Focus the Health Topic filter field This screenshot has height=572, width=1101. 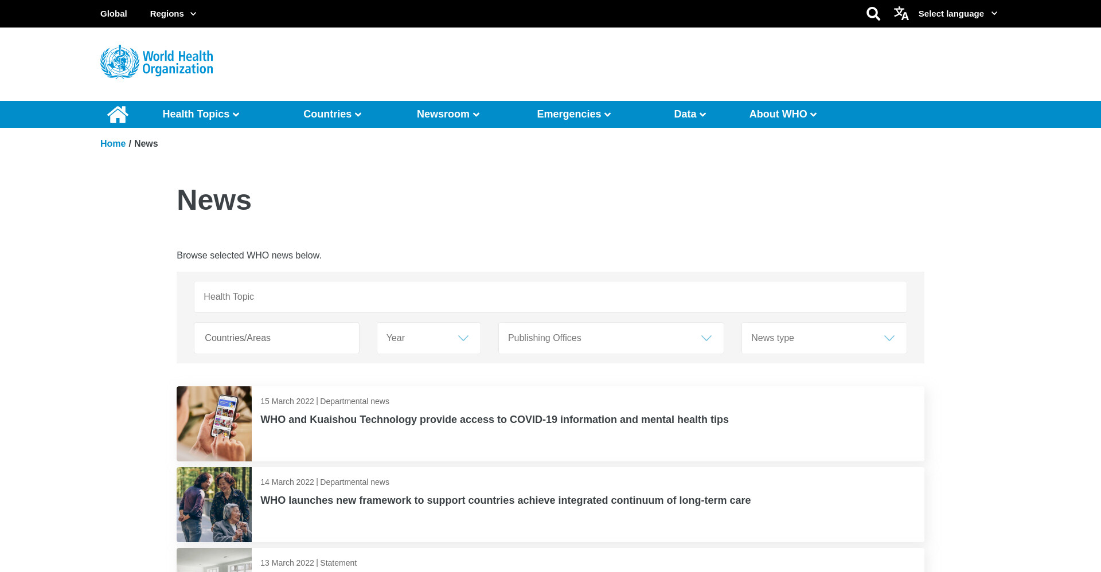coord(550,297)
